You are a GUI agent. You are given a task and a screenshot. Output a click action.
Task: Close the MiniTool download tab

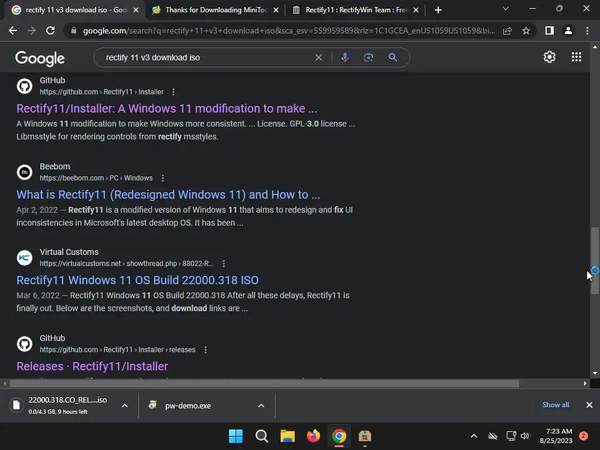(x=276, y=10)
